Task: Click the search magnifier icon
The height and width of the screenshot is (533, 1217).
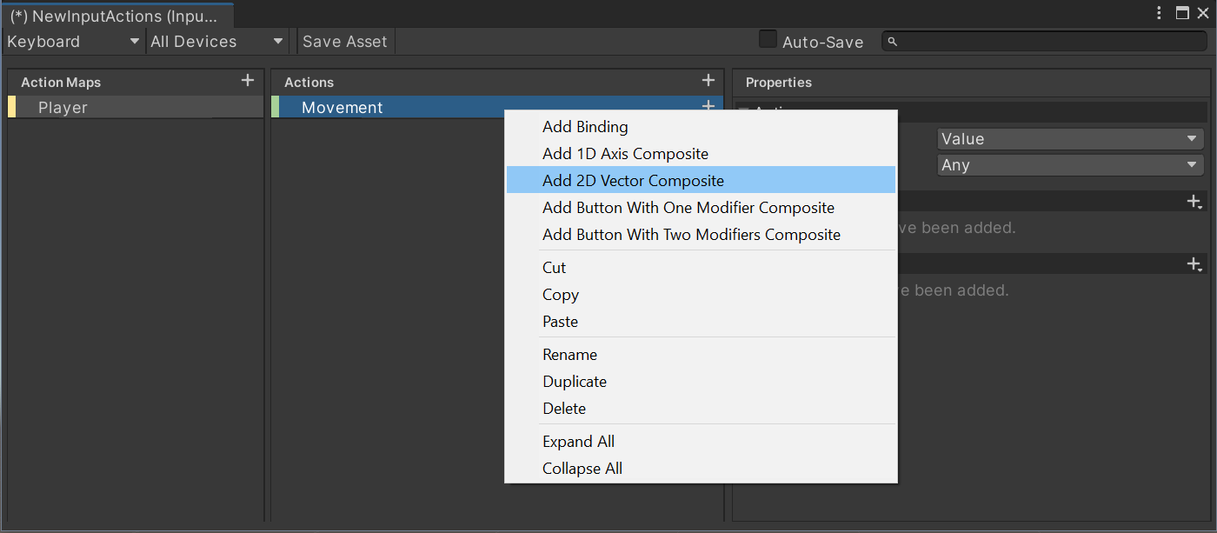Action: (892, 41)
